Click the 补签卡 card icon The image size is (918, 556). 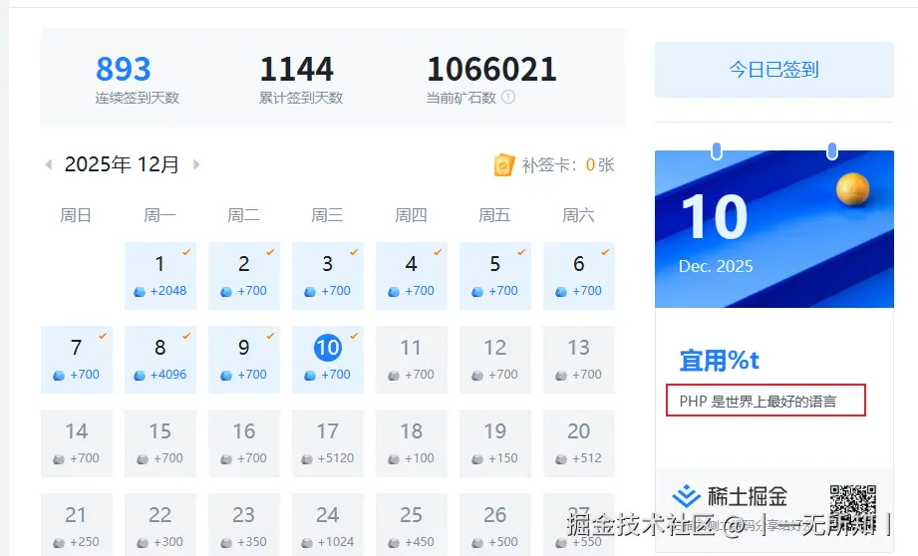coord(504,165)
